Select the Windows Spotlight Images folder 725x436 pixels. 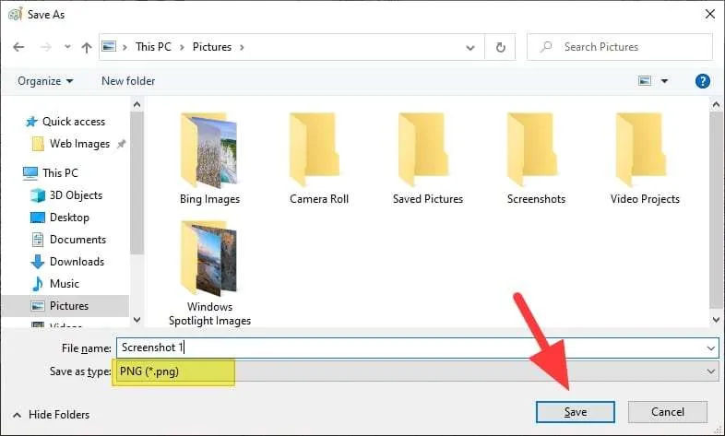tap(209, 274)
